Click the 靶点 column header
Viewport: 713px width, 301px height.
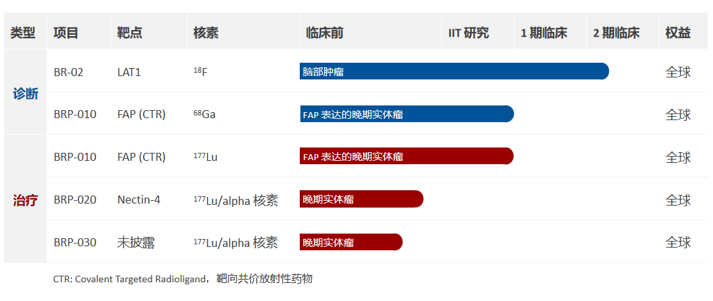tap(130, 33)
